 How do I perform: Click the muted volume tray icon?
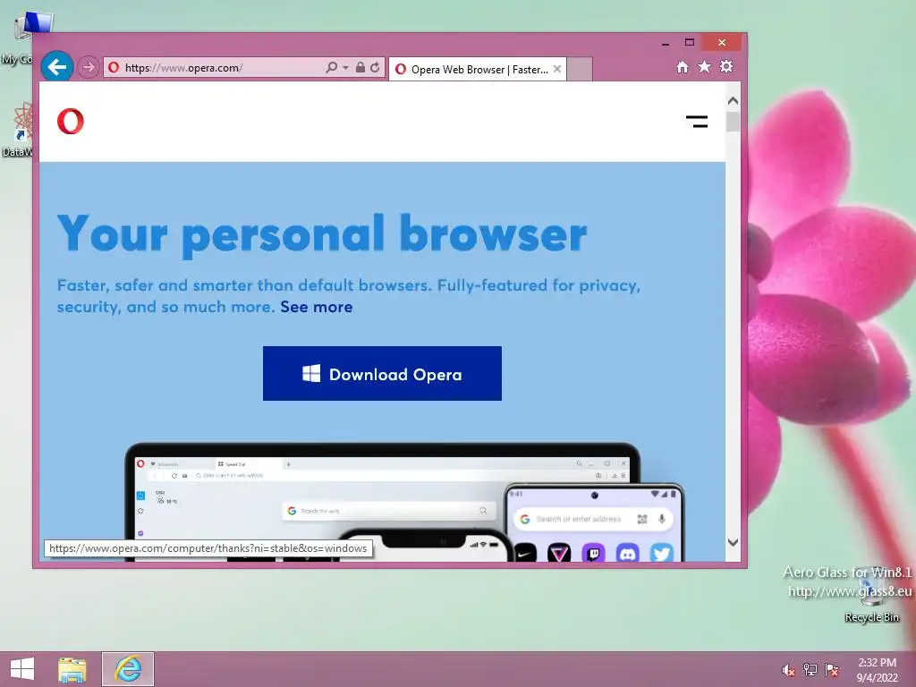coord(788,670)
